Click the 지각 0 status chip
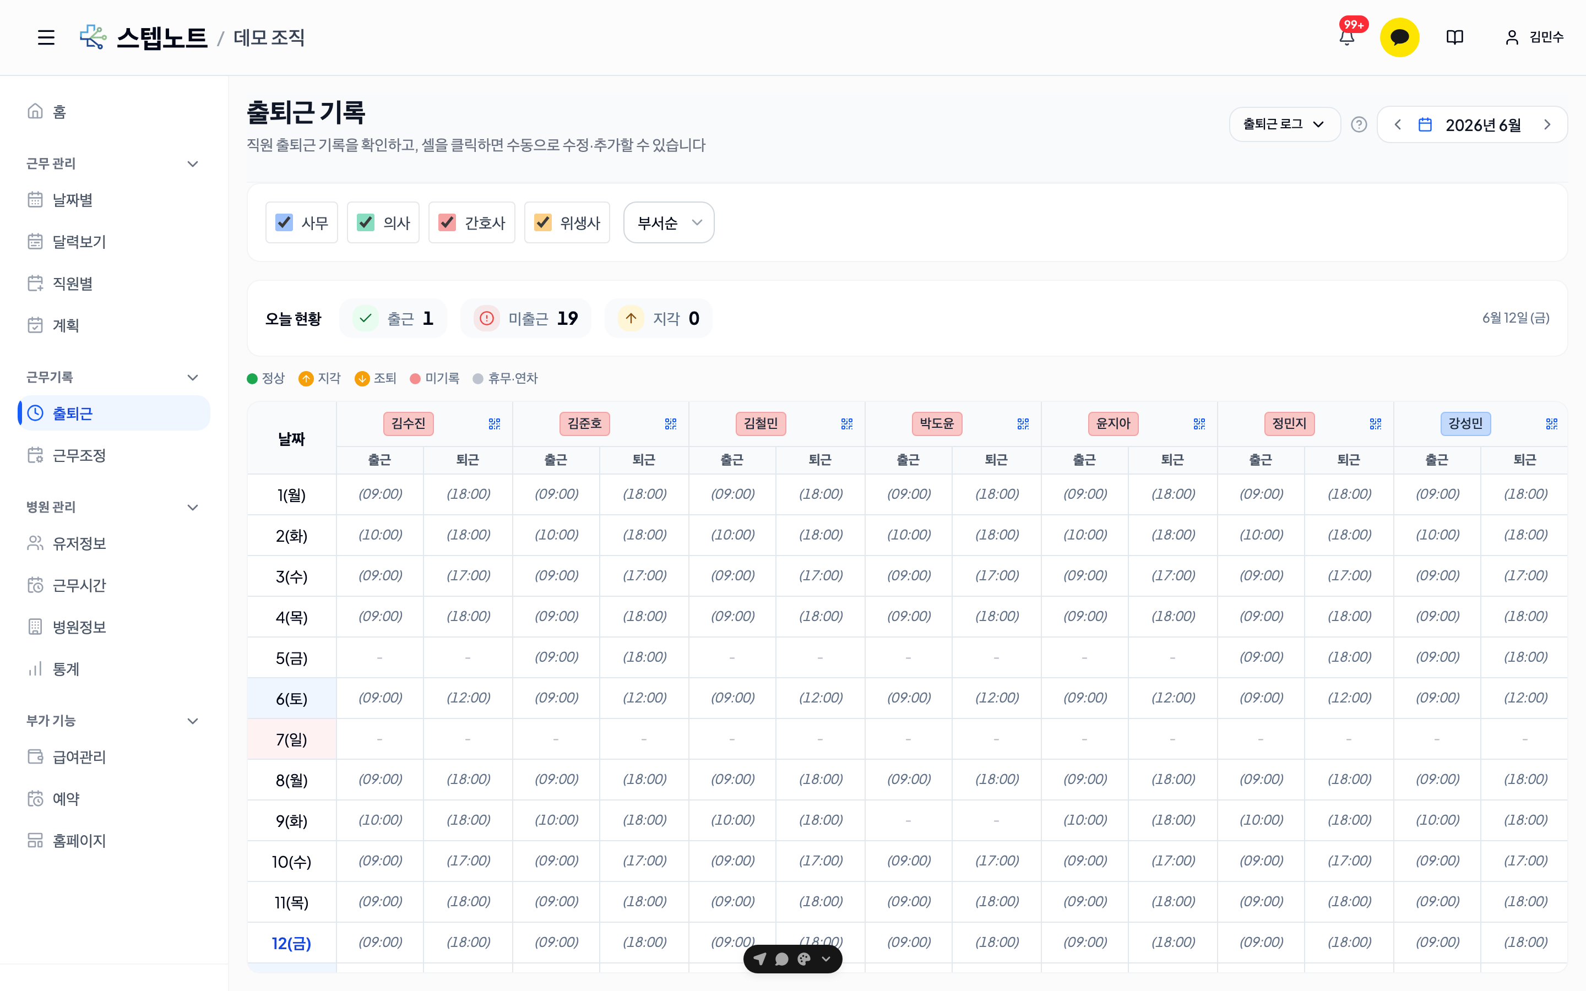Screen dimensions: 1586x991 pos(659,319)
